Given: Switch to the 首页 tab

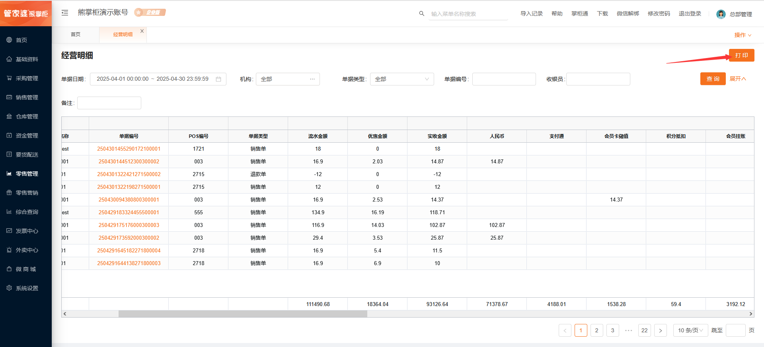Looking at the screenshot, I should pos(76,35).
